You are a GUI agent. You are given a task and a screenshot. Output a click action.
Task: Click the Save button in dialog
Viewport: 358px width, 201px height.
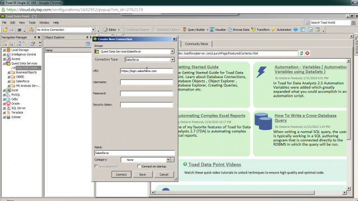tap(143, 174)
